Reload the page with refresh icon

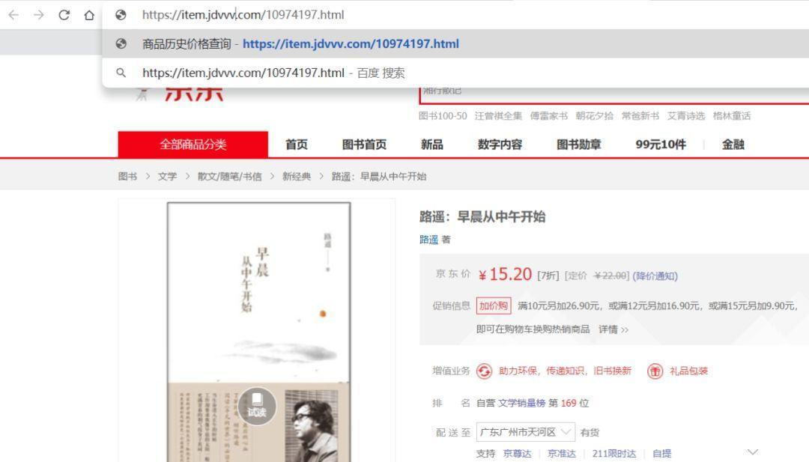64,15
